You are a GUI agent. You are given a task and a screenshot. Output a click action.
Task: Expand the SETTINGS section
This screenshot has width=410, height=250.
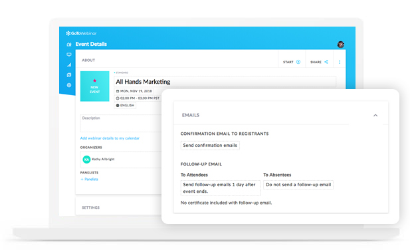tap(91, 207)
